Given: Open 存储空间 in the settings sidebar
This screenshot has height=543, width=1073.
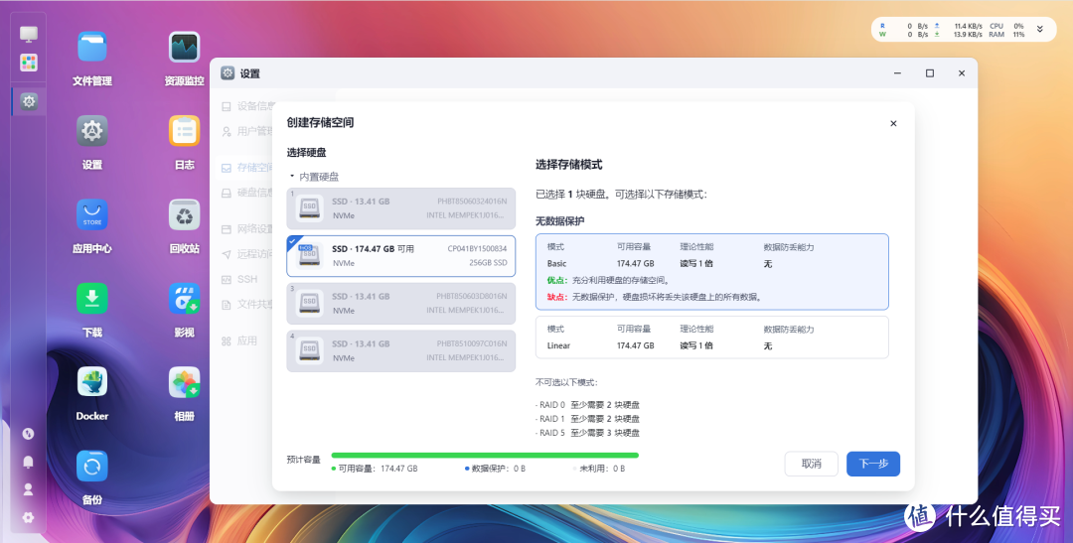Looking at the screenshot, I should tap(247, 168).
